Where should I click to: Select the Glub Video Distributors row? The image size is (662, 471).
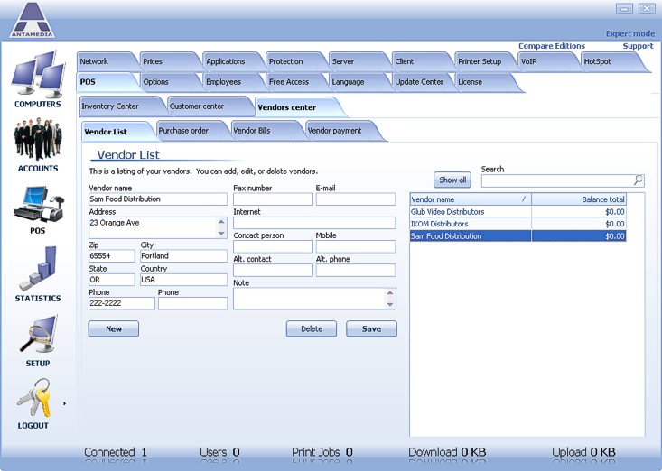[x=518, y=212]
